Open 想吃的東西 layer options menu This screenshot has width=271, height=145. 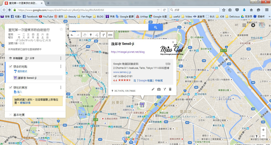point(61,87)
